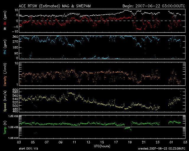Screen dimensions: 189x151
Task: Click the '1.0E+04' temperature tick label
Action: tap(13, 138)
